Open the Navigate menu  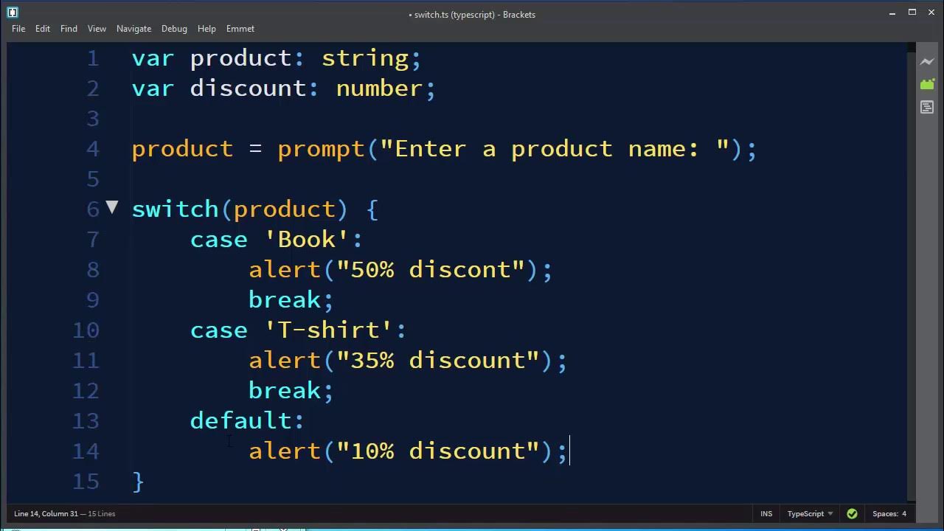pos(133,29)
